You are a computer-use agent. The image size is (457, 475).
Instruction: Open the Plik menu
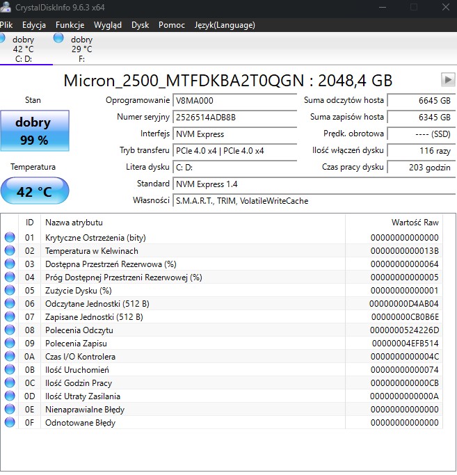[6, 25]
